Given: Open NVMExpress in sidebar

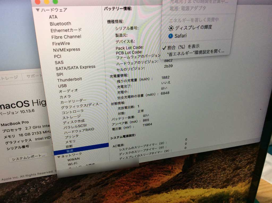Looking at the screenshot, I should (67, 50).
